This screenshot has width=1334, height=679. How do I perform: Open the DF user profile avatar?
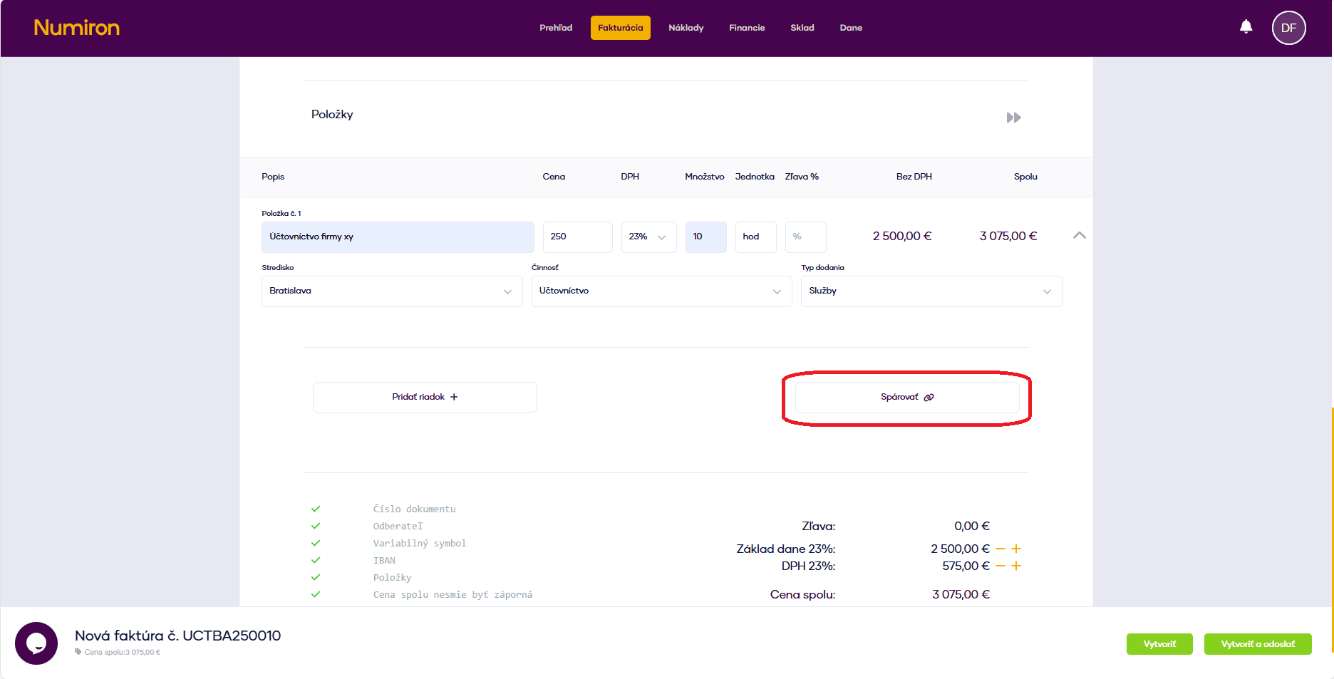point(1288,28)
